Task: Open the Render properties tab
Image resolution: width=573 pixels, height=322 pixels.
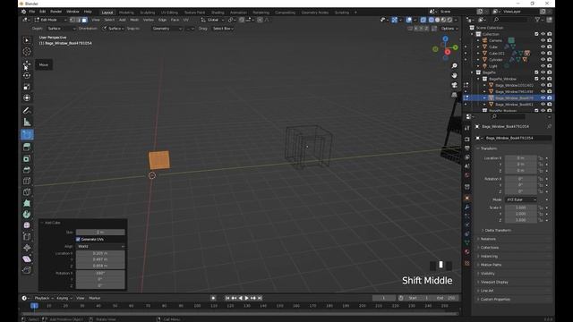Action: [467, 140]
